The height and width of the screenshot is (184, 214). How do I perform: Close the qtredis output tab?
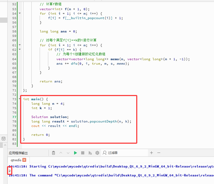pos(24,160)
